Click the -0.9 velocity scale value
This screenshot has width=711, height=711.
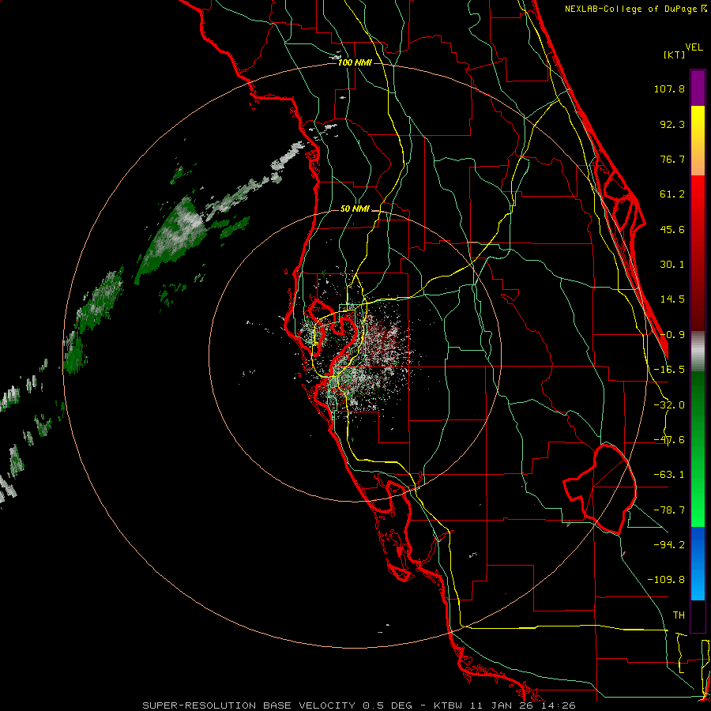pyautogui.click(x=672, y=335)
